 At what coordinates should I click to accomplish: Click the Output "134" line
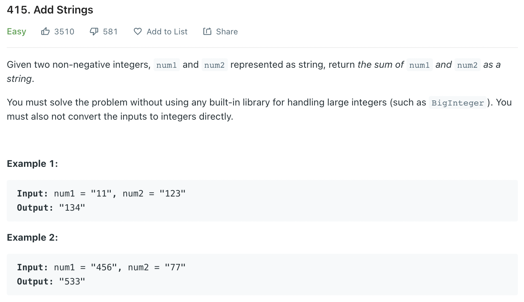point(51,208)
